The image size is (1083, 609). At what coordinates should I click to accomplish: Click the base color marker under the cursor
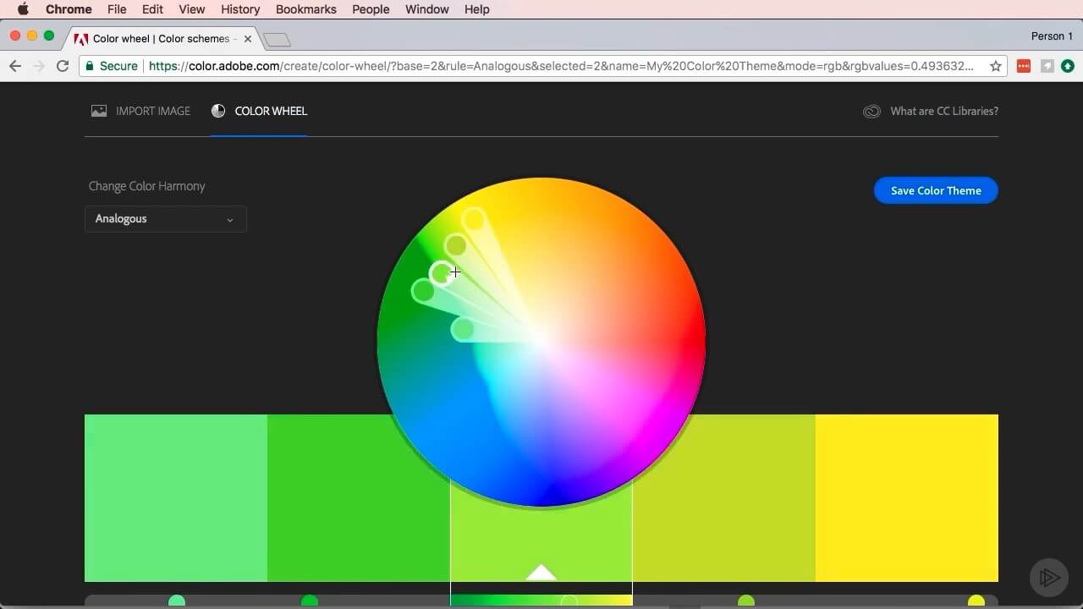[442, 273]
